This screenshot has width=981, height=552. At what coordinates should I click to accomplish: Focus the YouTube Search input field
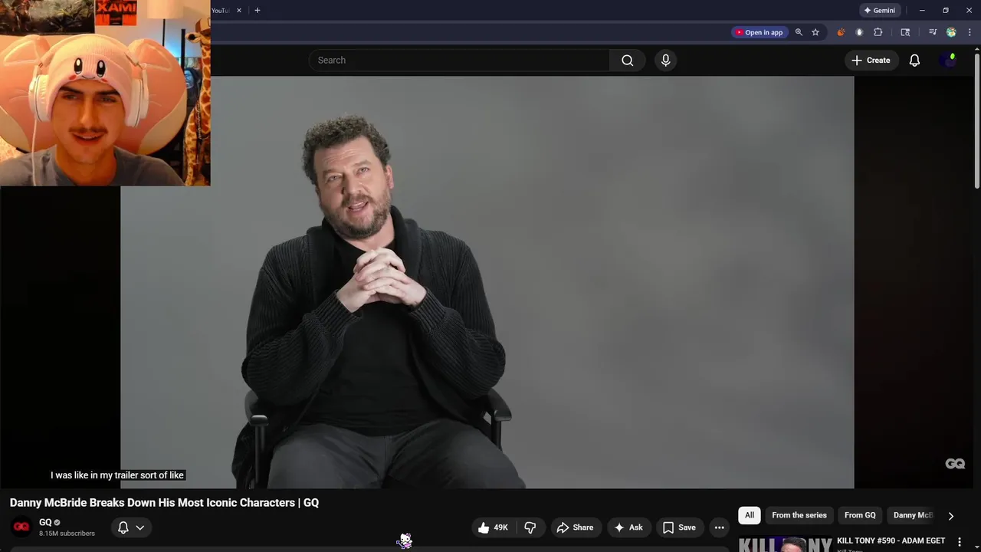point(459,61)
